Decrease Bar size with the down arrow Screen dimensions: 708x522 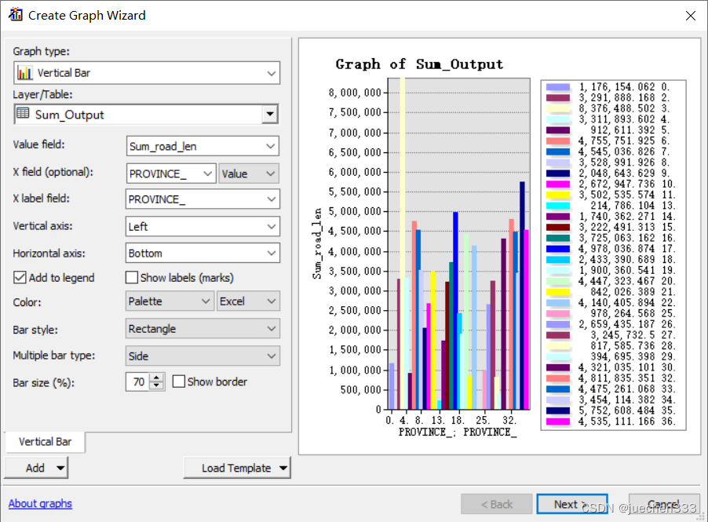coord(156,386)
